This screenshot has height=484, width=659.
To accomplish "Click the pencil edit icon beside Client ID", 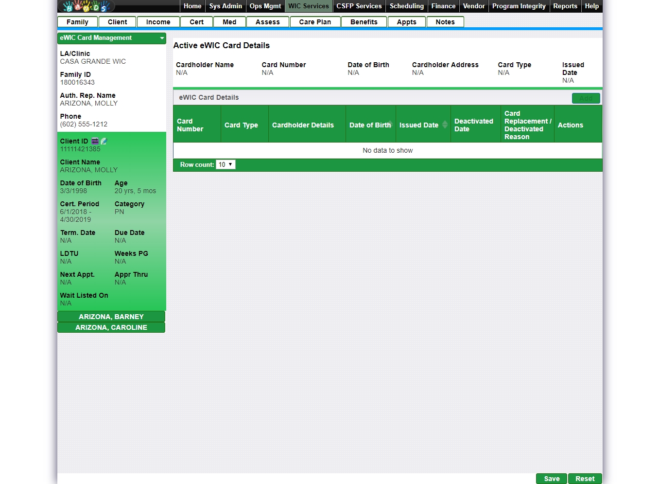I will point(104,141).
